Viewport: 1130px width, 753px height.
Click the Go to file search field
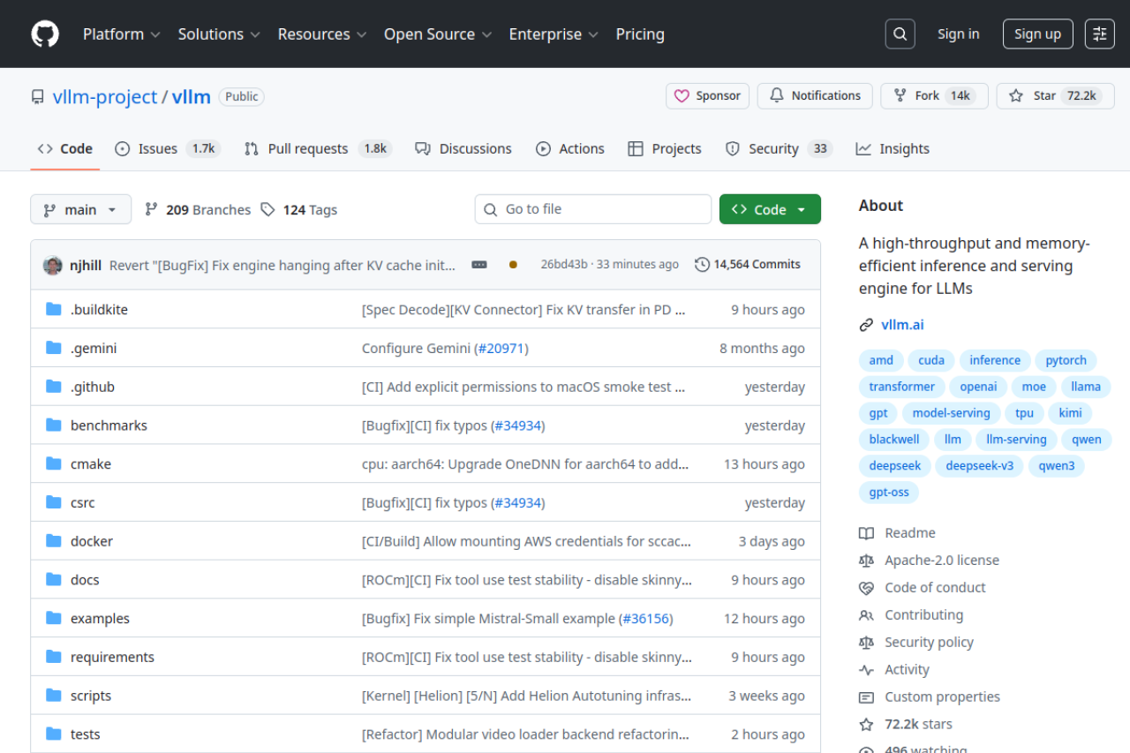click(592, 209)
